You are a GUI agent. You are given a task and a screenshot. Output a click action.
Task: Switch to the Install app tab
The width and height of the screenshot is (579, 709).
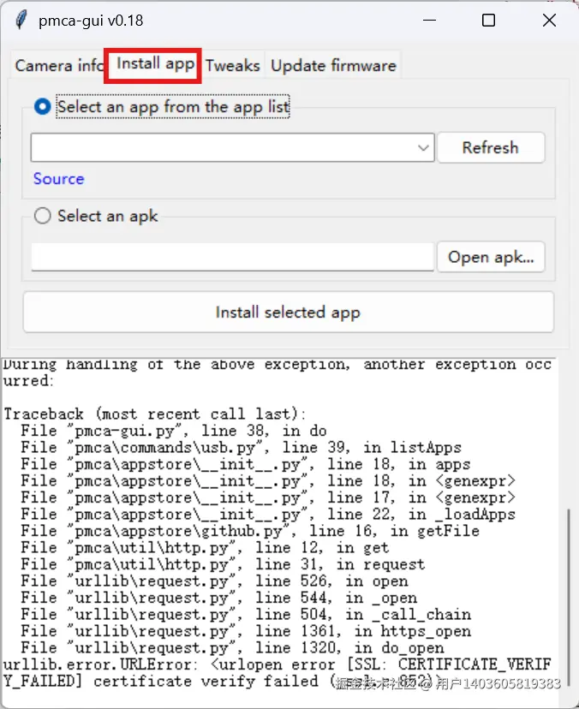tap(155, 64)
